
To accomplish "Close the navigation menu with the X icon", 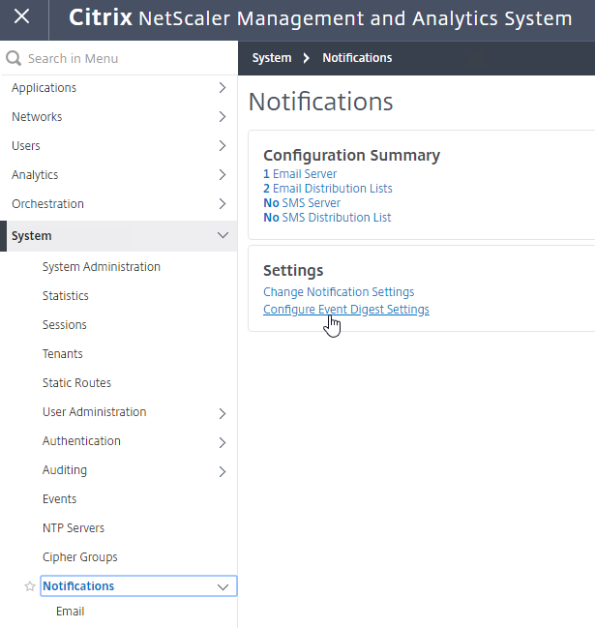I will pyautogui.click(x=21, y=16).
